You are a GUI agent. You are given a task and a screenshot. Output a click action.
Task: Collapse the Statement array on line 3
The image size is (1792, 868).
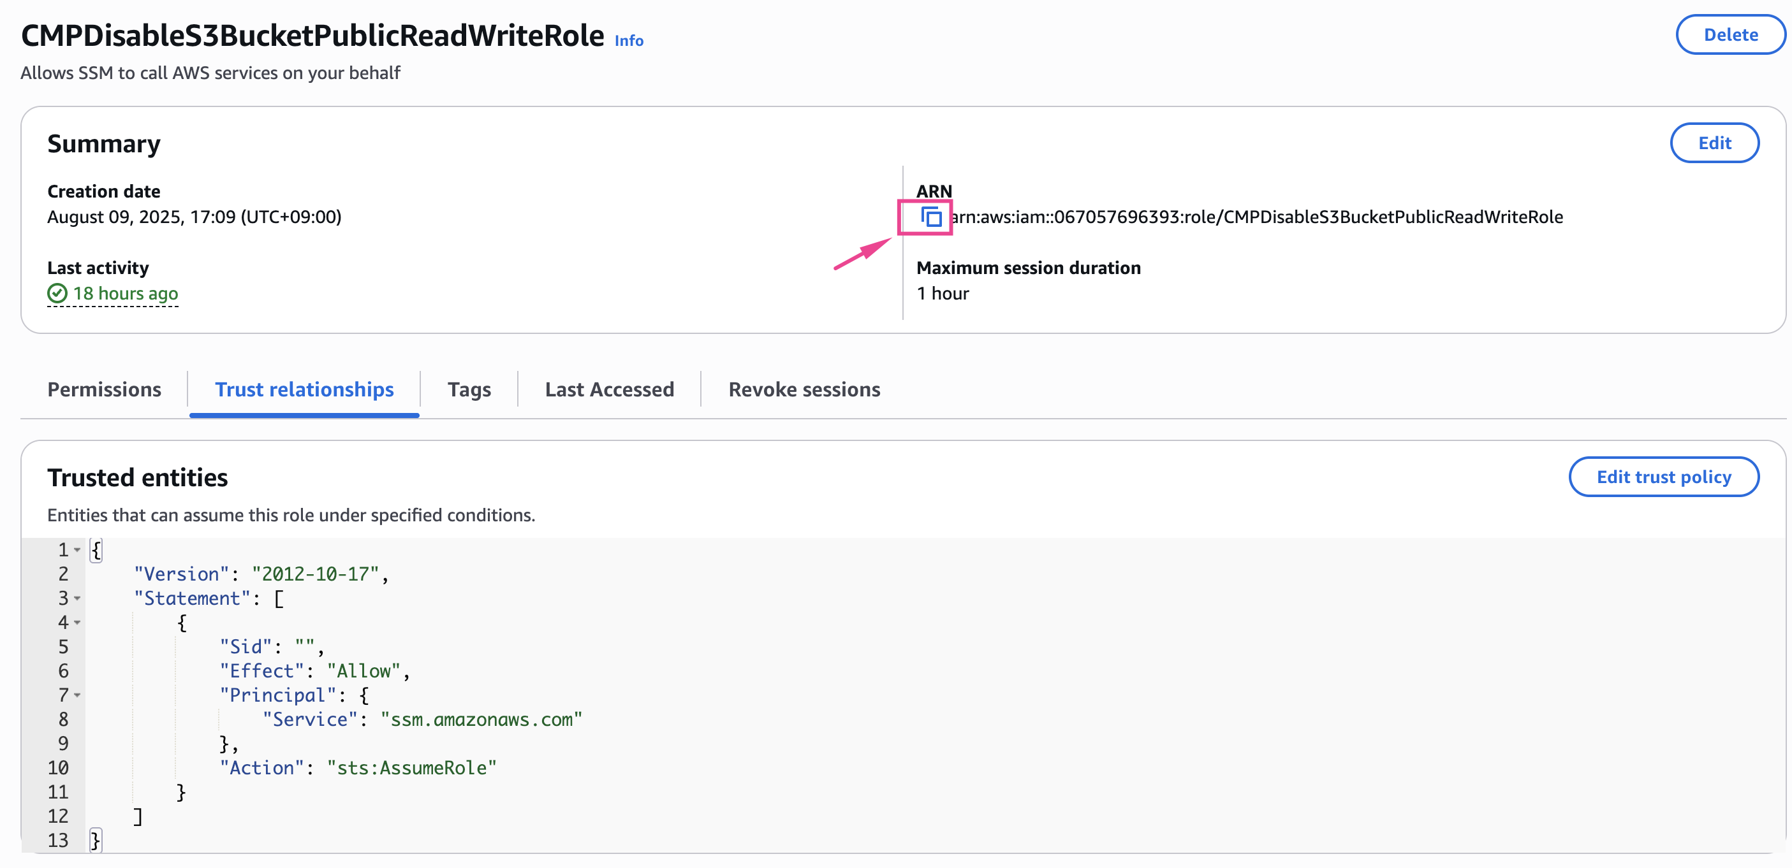tap(77, 598)
